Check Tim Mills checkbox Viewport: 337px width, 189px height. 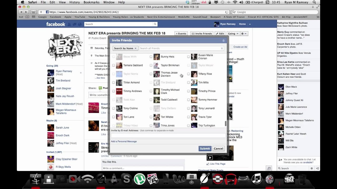coord(189,83)
